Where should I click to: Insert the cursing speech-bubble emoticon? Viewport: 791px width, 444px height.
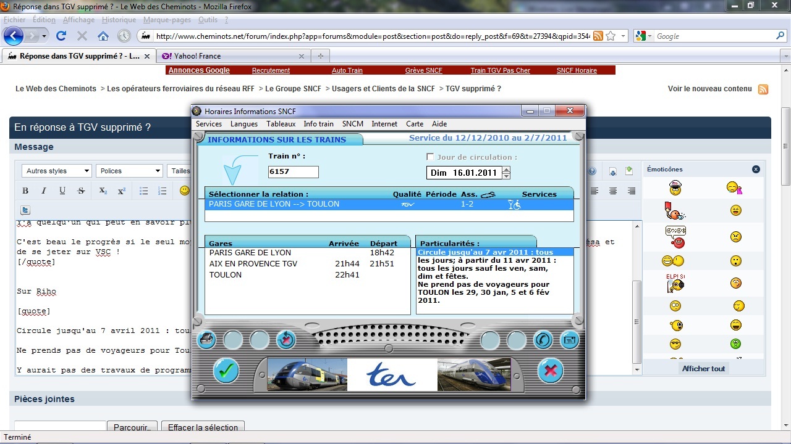[675, 237]
